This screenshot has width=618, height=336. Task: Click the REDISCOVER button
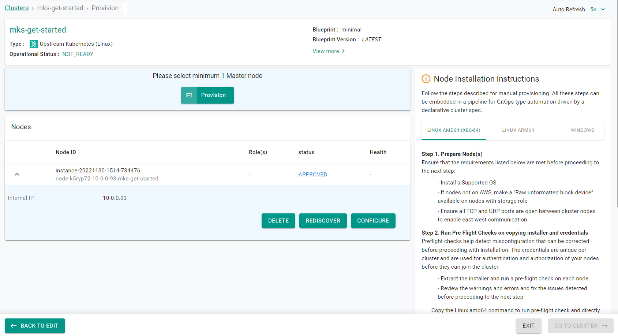pos(323,221)
